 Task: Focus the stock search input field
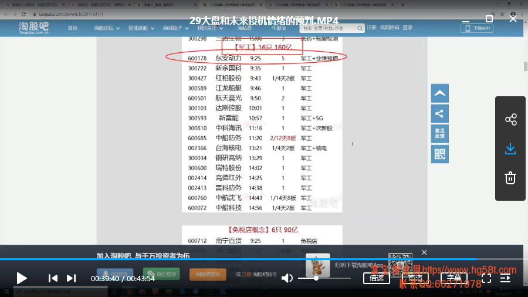coord(329,28)
